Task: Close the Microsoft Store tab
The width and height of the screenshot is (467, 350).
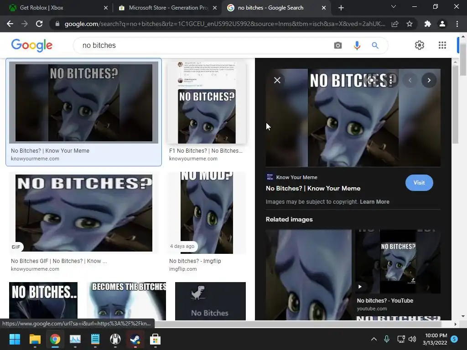Action: (215, 8)
